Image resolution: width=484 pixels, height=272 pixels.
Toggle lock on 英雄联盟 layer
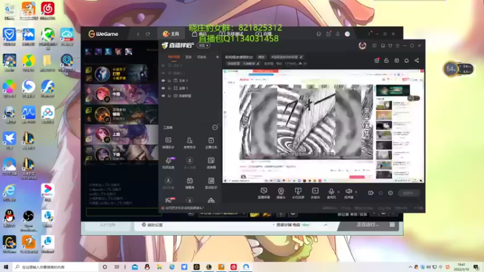169,96
